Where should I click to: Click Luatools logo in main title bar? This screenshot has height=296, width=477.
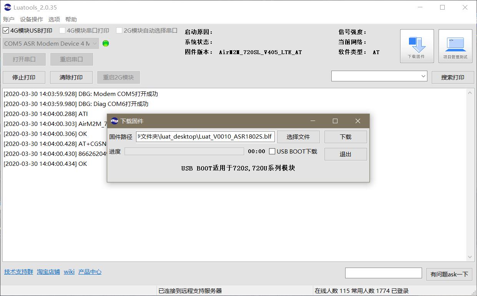tap(8, 7)
